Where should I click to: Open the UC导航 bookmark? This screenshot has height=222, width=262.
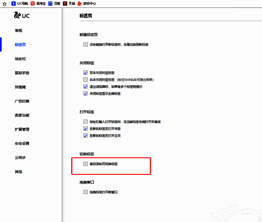[x=20, y=3]
